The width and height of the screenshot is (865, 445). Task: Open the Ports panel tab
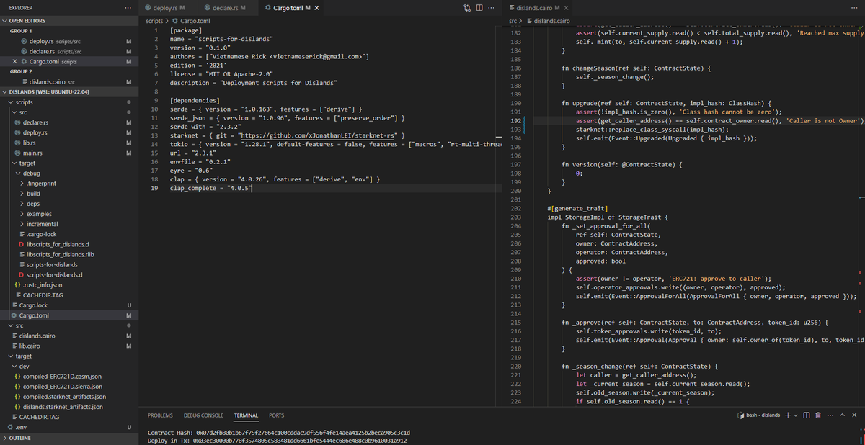[x=276, y=415]
